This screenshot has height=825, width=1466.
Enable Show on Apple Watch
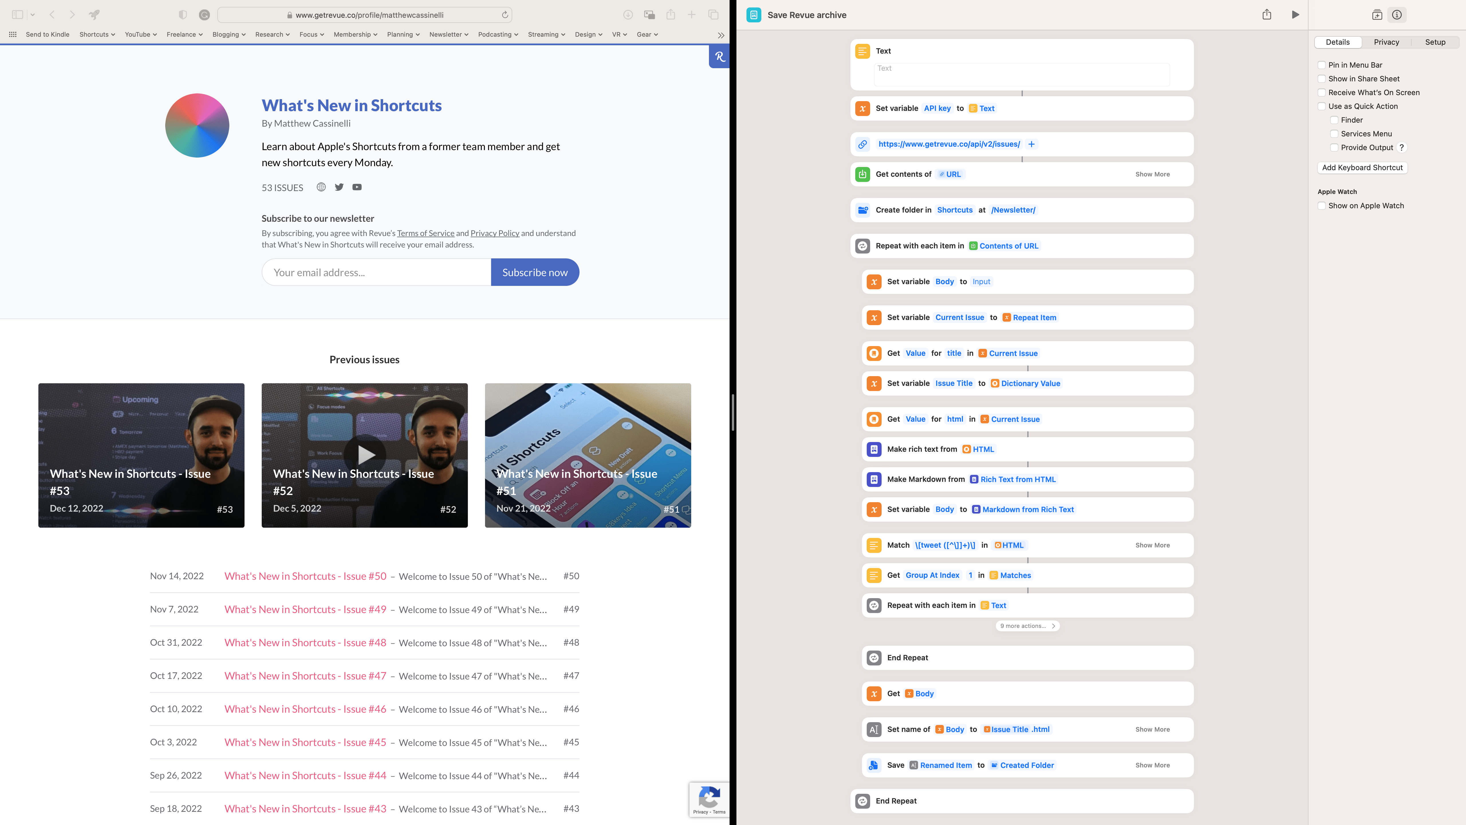coord(1322,206)
